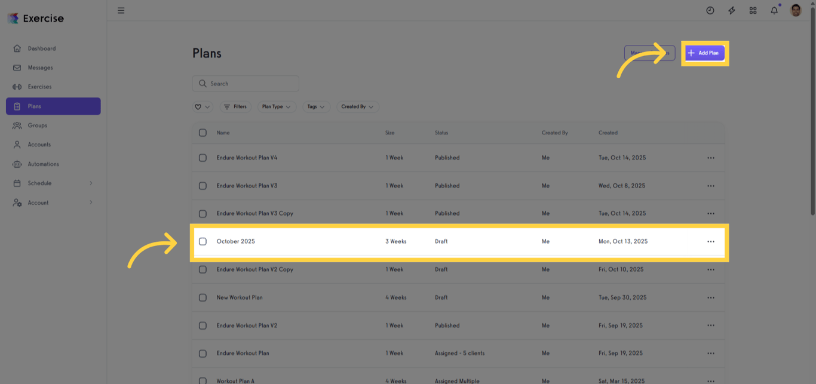Open the Tags filter dropdown
This screenshot has height=384, width=816.
(x=316, y=107)
